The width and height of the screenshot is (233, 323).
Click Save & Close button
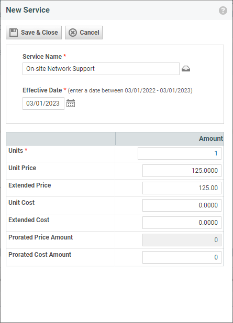point(34,33)
